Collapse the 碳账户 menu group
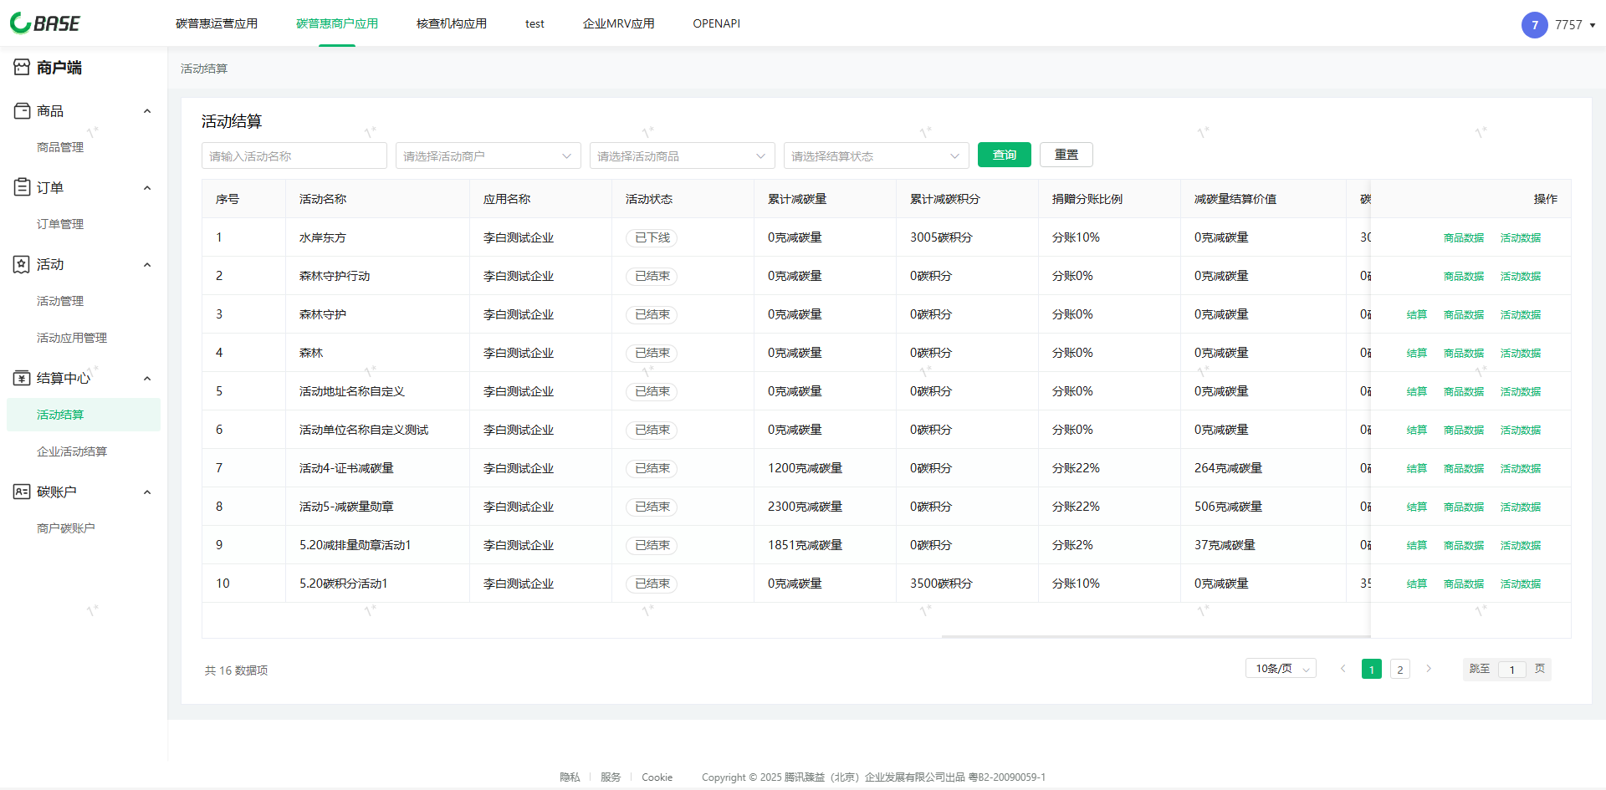The image size is (1606, 790). (147, 492)
